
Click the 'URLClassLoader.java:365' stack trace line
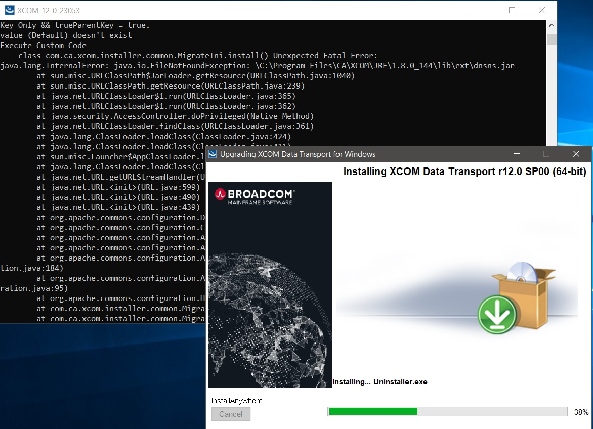(166, 96)
